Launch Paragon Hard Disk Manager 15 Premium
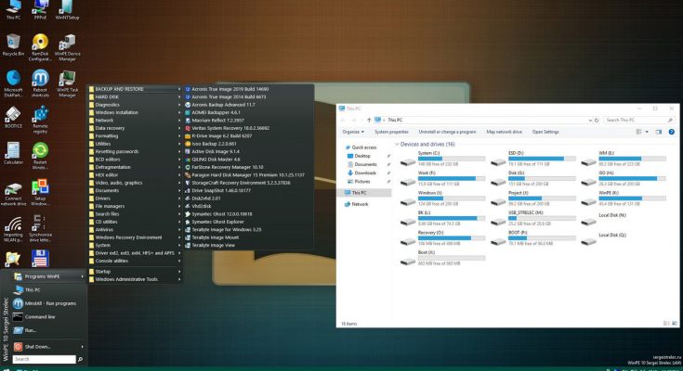Viewport: 683px width, 371px height. click(x=244, y=175)
